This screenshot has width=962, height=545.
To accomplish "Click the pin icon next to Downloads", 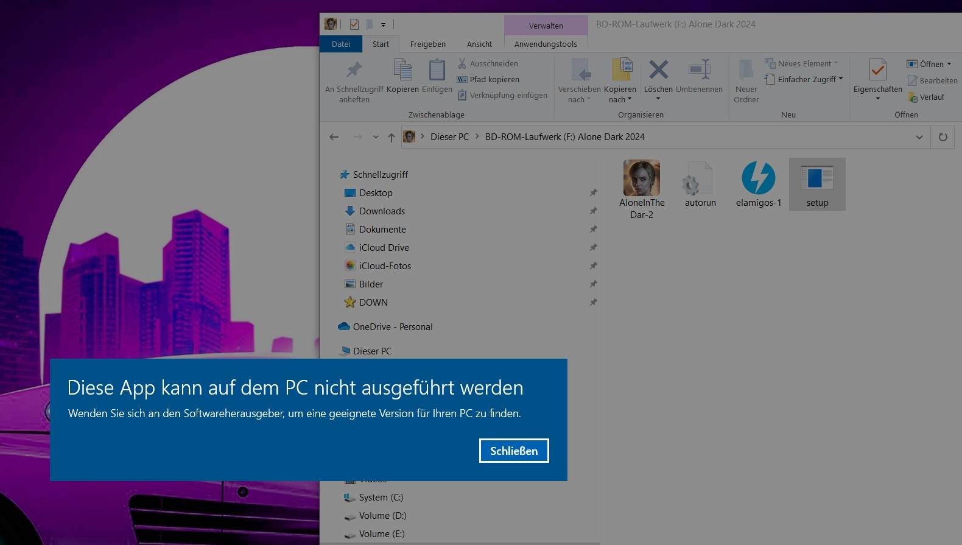I will click(593, 211).
